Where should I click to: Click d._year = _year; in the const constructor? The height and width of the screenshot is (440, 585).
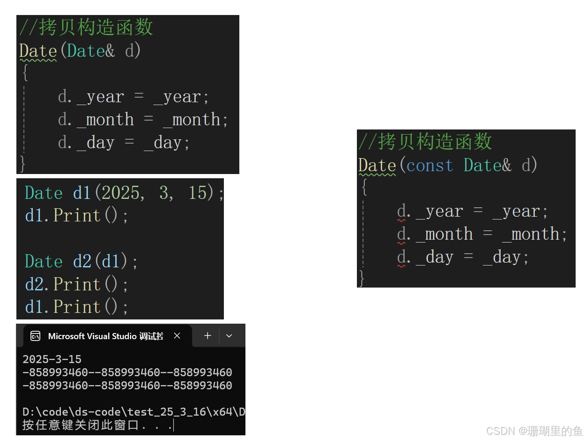[x=473, y=212]
